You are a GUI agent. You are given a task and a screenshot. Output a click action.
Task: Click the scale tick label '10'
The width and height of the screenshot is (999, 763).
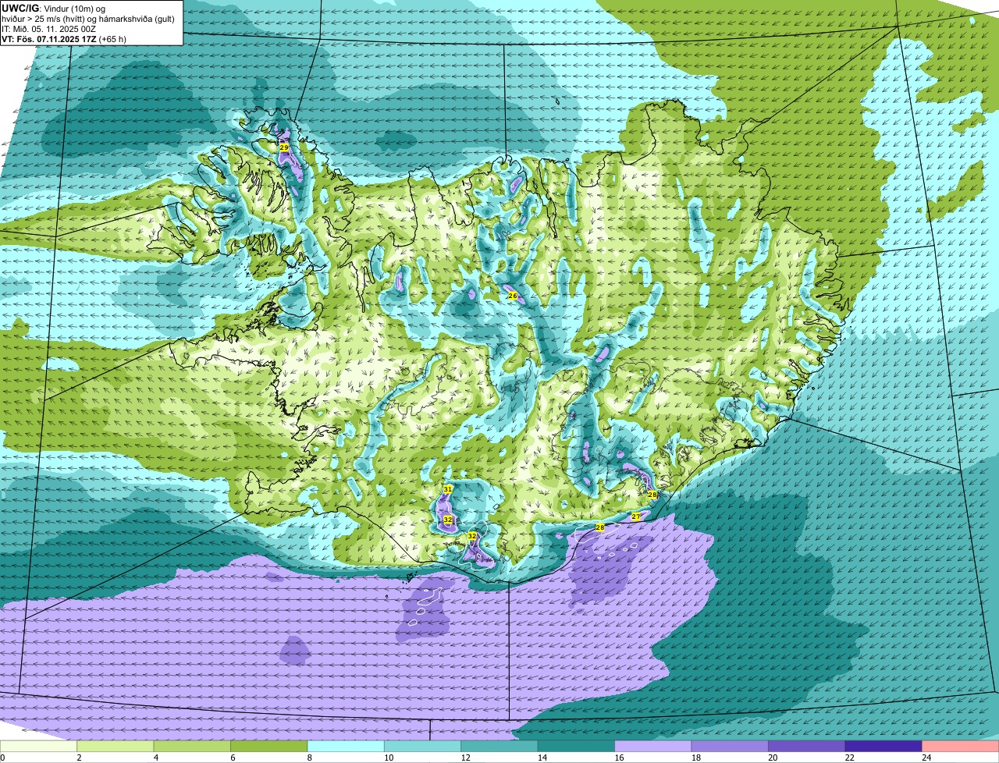(x=388, y=757)
